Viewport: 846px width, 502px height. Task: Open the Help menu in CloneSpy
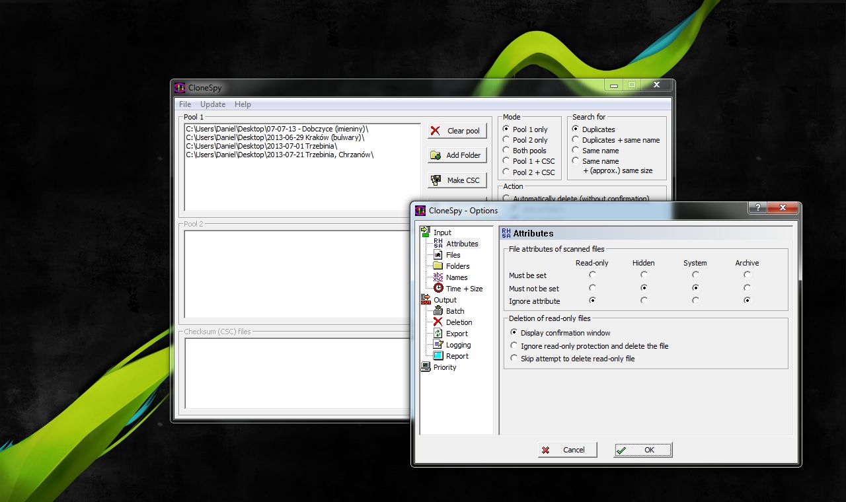click(243, 104)
